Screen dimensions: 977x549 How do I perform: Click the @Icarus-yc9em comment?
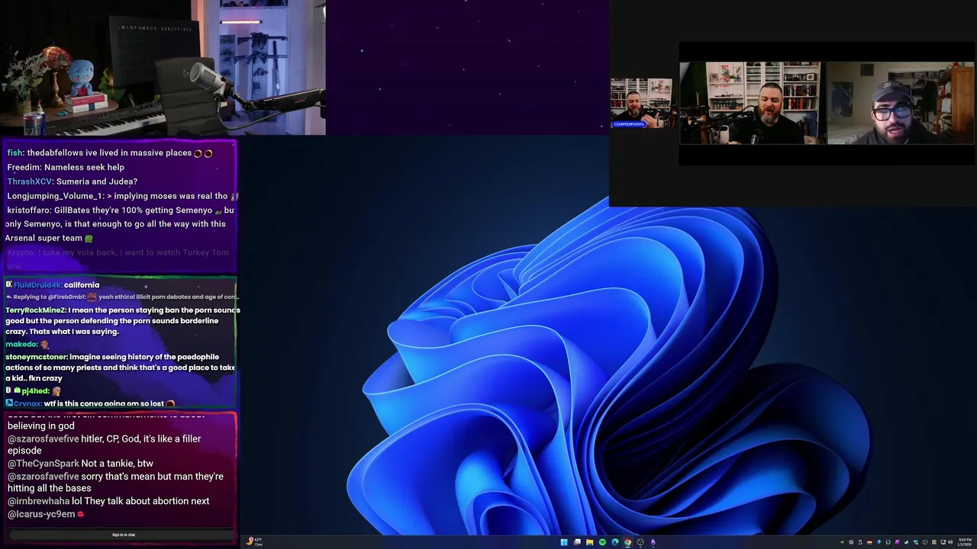[x=46, y=514]
